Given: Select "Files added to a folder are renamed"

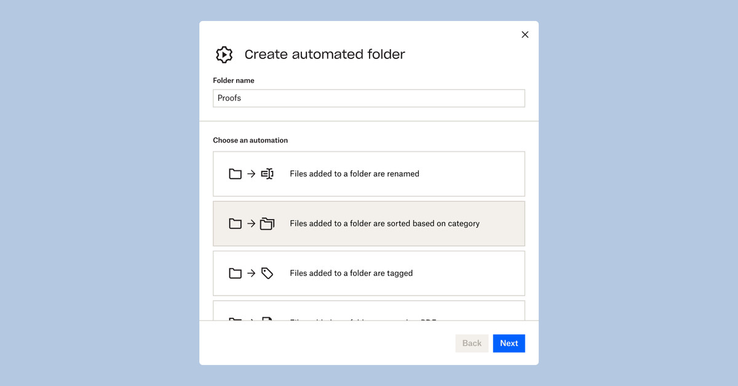Looking at the screenshot, I should (x=368, y=174).
